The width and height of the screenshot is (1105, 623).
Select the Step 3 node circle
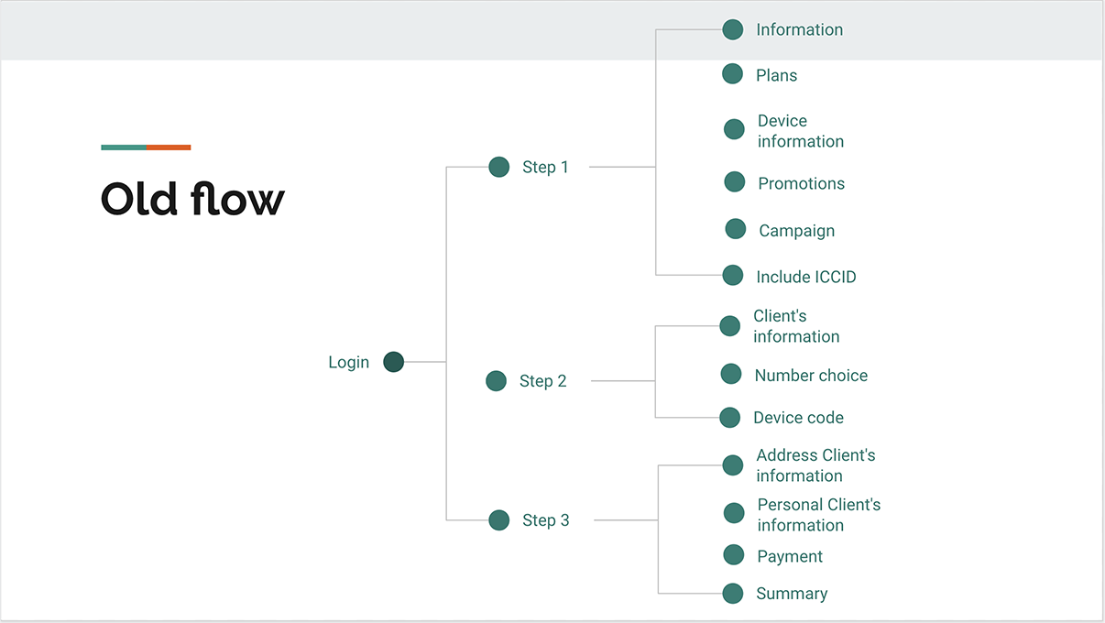499,520
